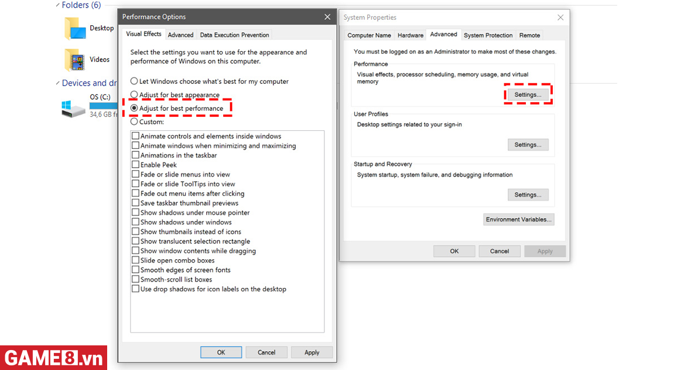Select Adjust for best appearance option

pos(135,95)
